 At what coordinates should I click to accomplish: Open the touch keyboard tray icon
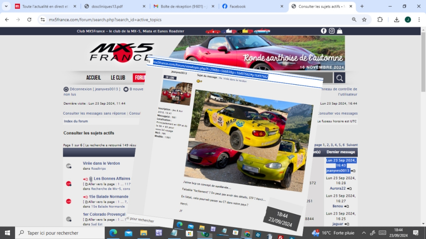pos(382,233)
